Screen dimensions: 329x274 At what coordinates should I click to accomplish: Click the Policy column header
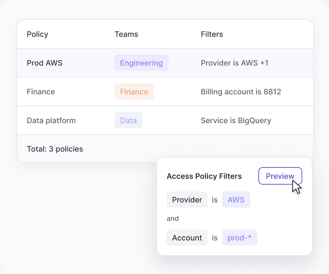(38, 34)
